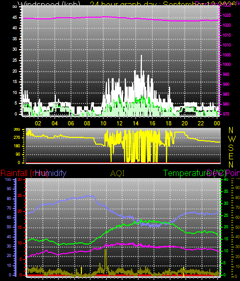This screenshot has height=281, width=240.
Task: Click hour label 14 on time axis
Action: click(x=136, y=123)
